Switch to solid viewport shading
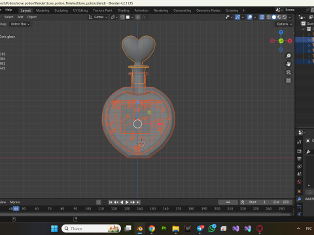314x235 pixels. tap(274, 17)
